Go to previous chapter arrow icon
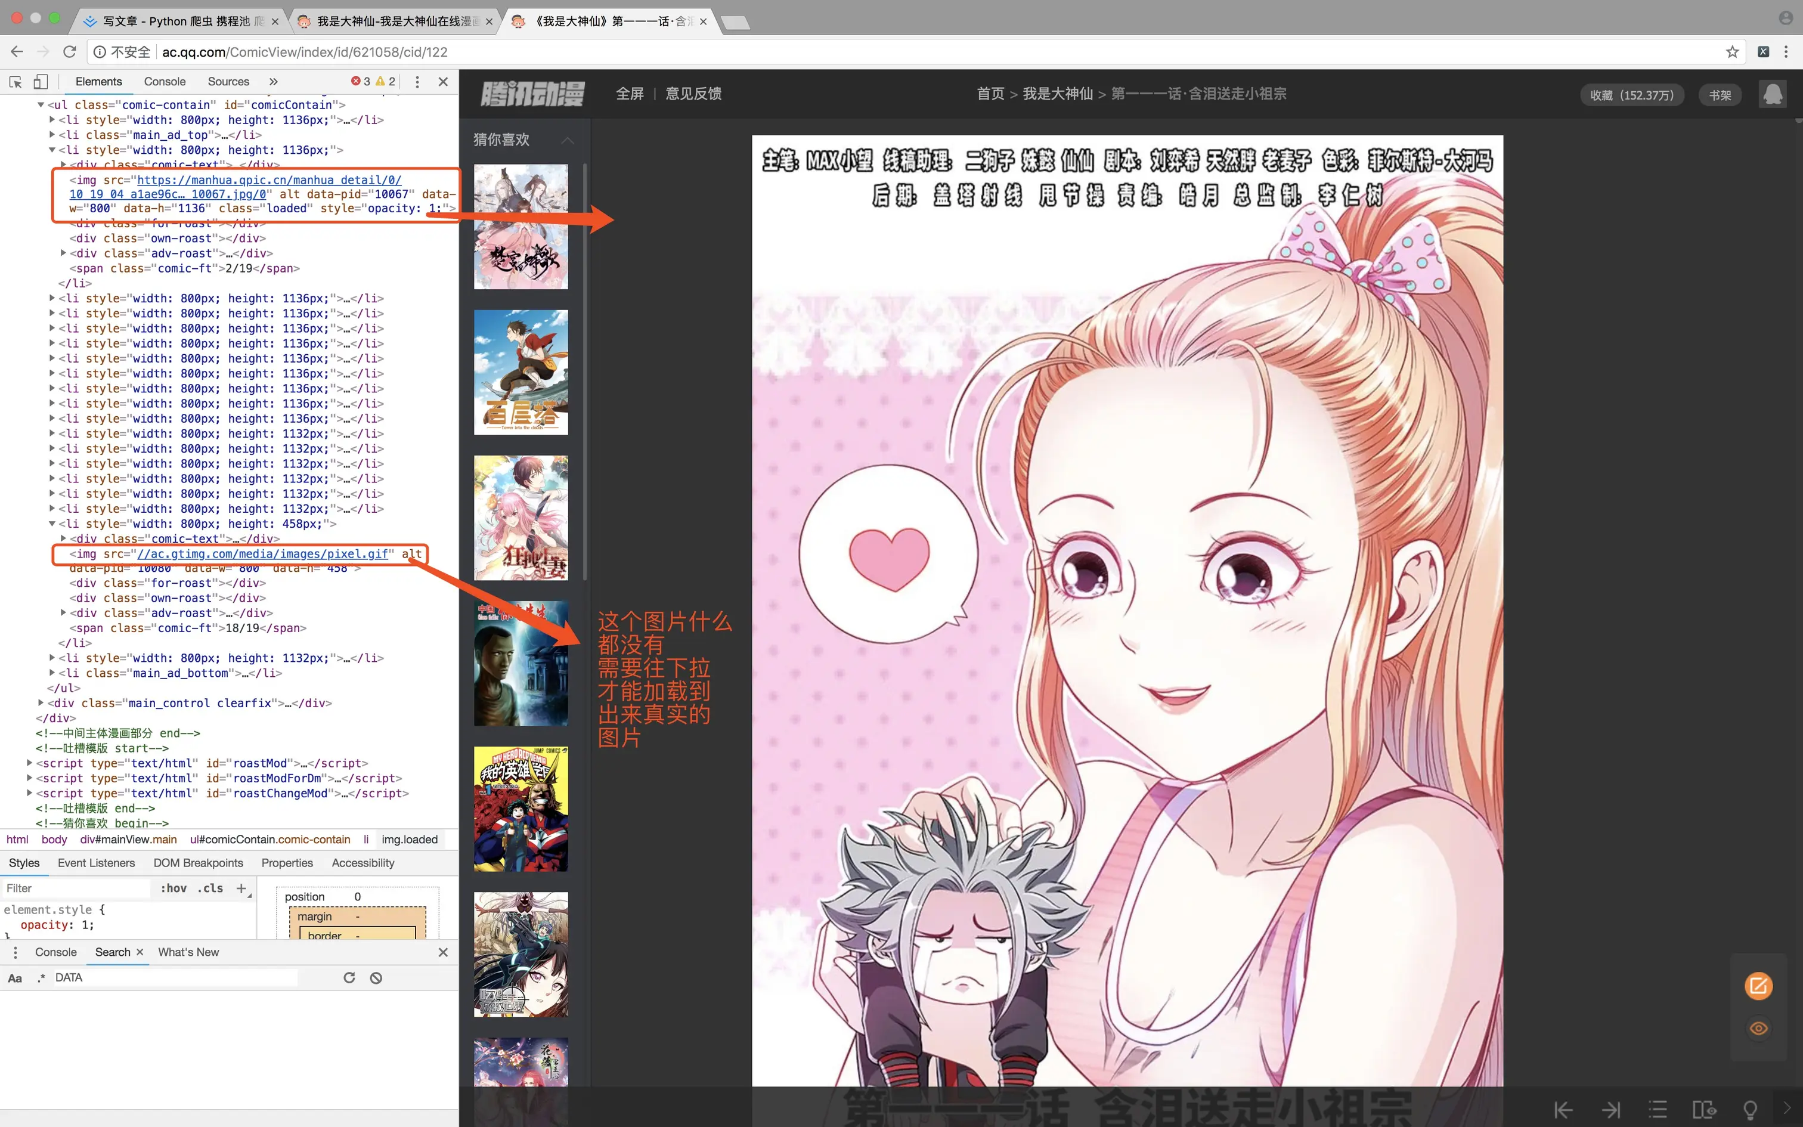The width and height of the screenshot is (1803, 1127). [x=1563, y=1110]
